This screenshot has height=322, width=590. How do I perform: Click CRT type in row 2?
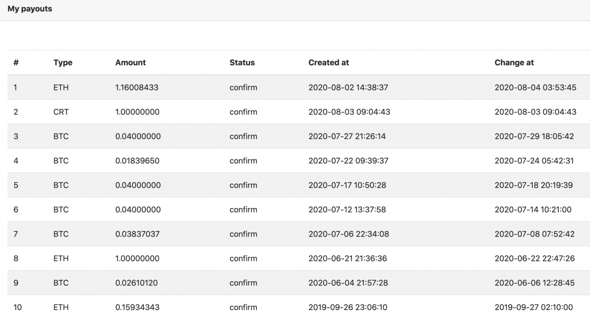point(61,112)
